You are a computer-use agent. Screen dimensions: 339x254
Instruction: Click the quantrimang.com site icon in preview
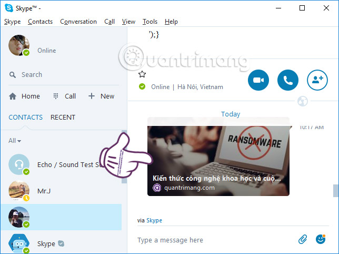pyautogui.click(x=157, y=188)
